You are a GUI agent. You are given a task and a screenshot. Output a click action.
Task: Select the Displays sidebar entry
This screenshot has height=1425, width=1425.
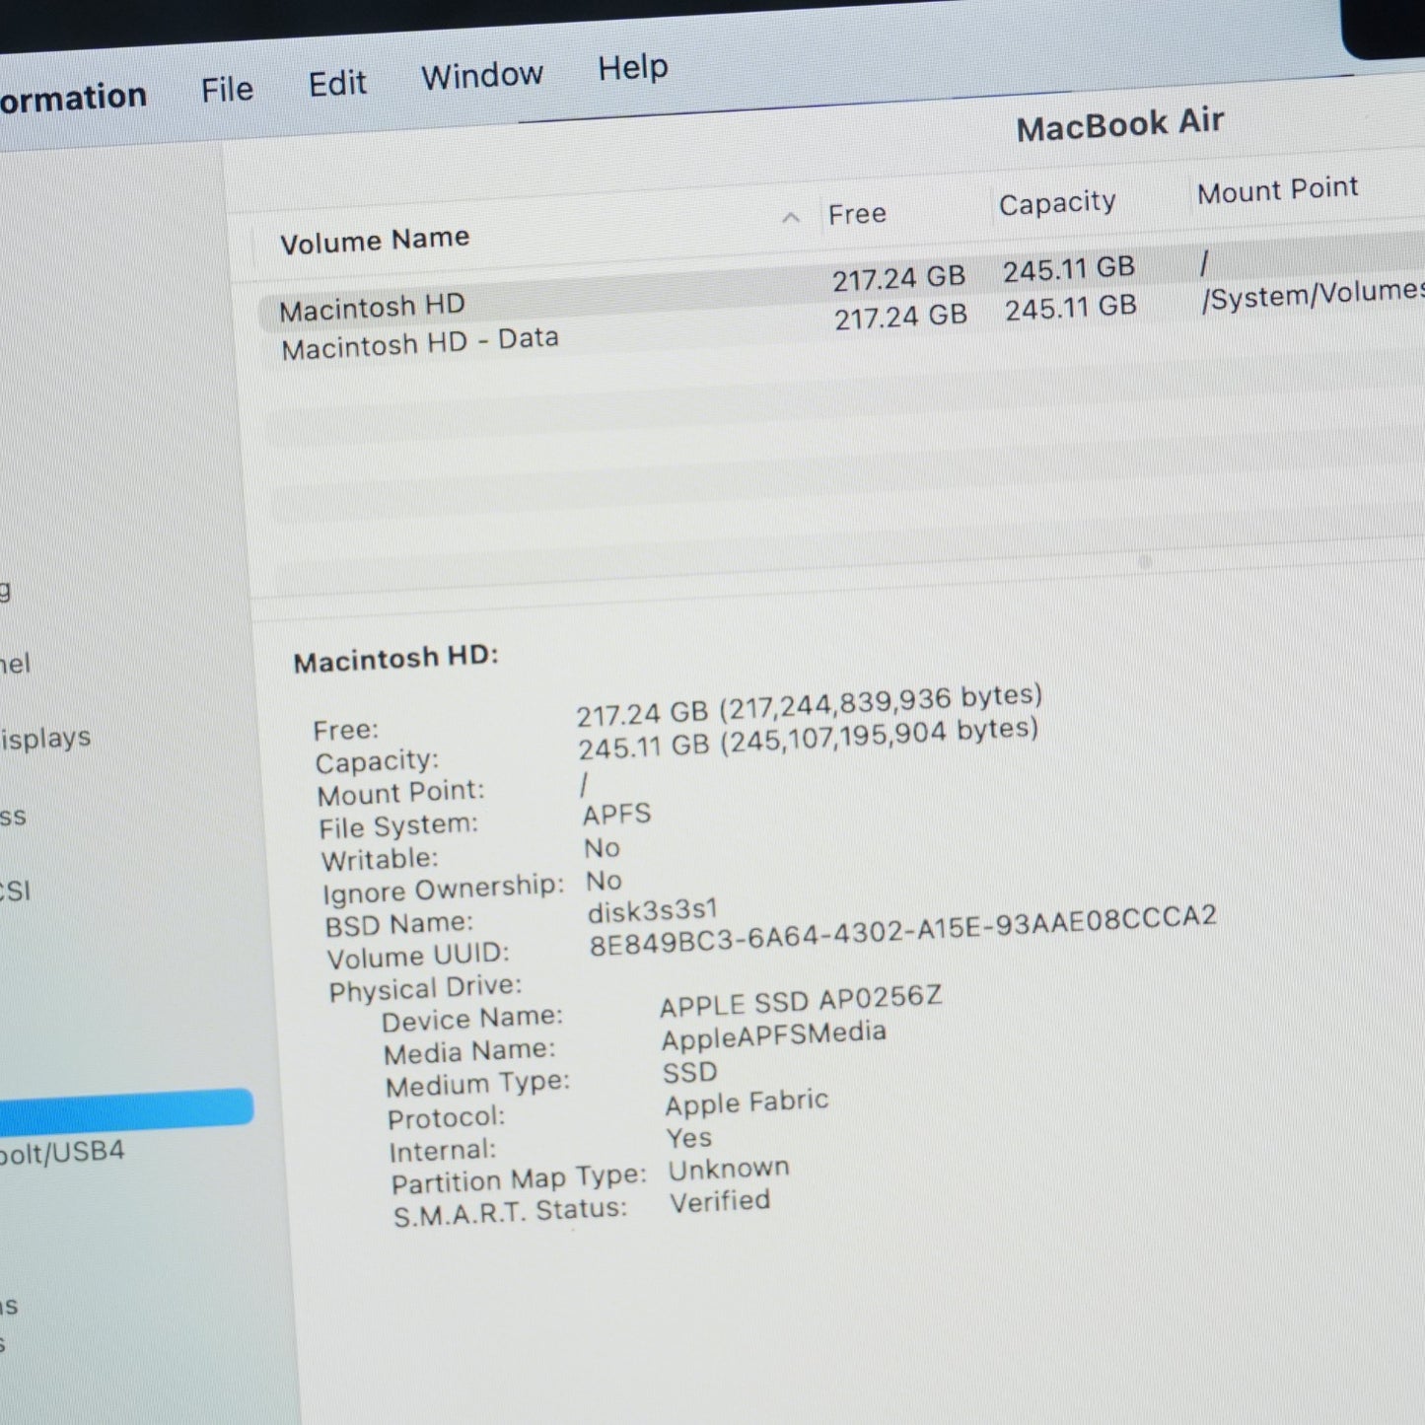coord(45,738)
